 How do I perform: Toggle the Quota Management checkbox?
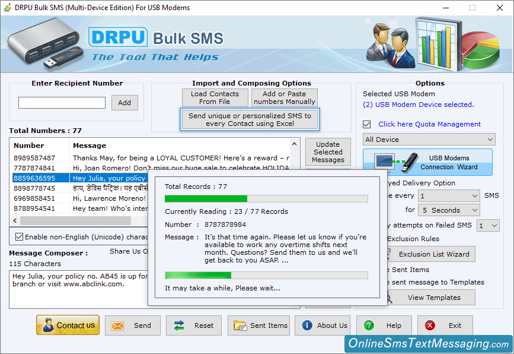(x=367, y=125)
